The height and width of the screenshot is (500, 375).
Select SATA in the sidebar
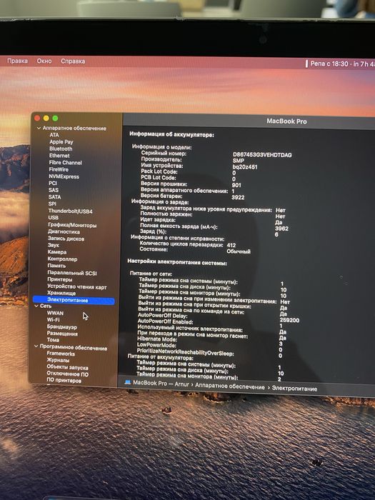[x=54, y=197]
